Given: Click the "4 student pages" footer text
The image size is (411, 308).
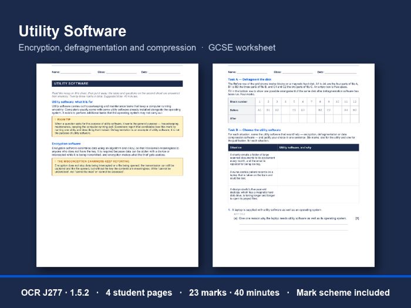Looking at the screenshot, I should pyautogui.click(x=139, y=293).
